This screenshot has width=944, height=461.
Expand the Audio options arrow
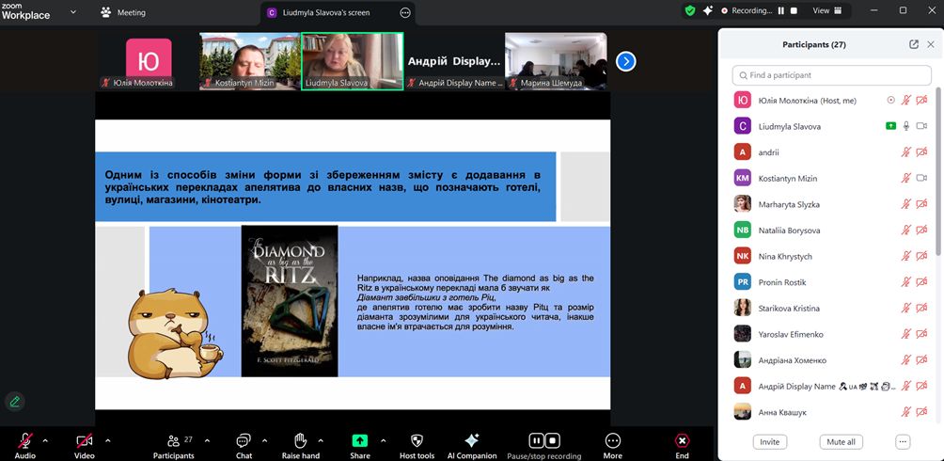pyautogui.click(x=49, y=439)
